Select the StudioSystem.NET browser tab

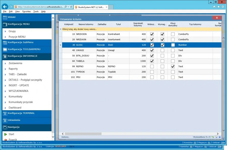91,7
